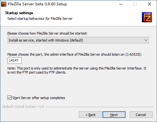Click the 'FileZilla Server beta 0.9.60 Setup' title
Image resolution: width=157 pixels, height=122 pixels.
click(37, 4)
